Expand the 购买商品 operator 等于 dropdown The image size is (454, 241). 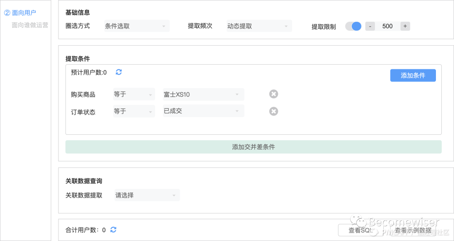(134, 94)
